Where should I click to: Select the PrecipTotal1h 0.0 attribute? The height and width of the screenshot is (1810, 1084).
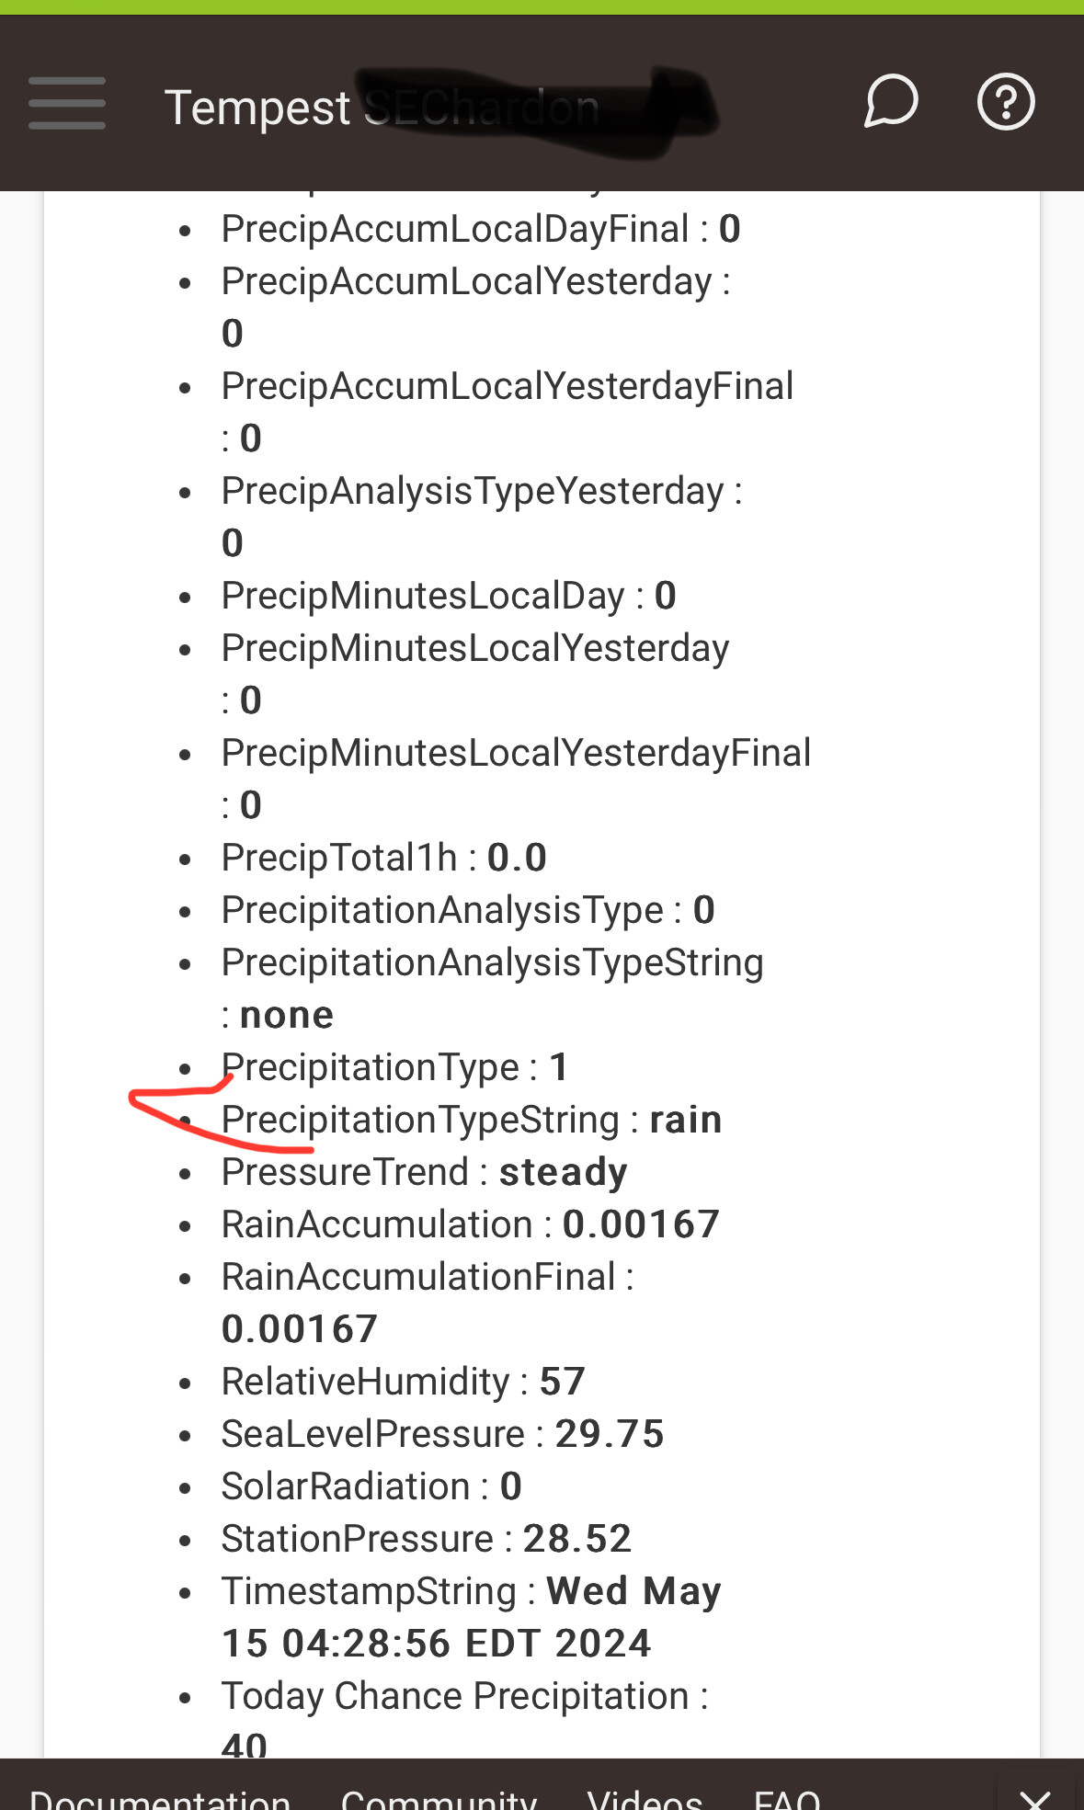coord(383,858)
